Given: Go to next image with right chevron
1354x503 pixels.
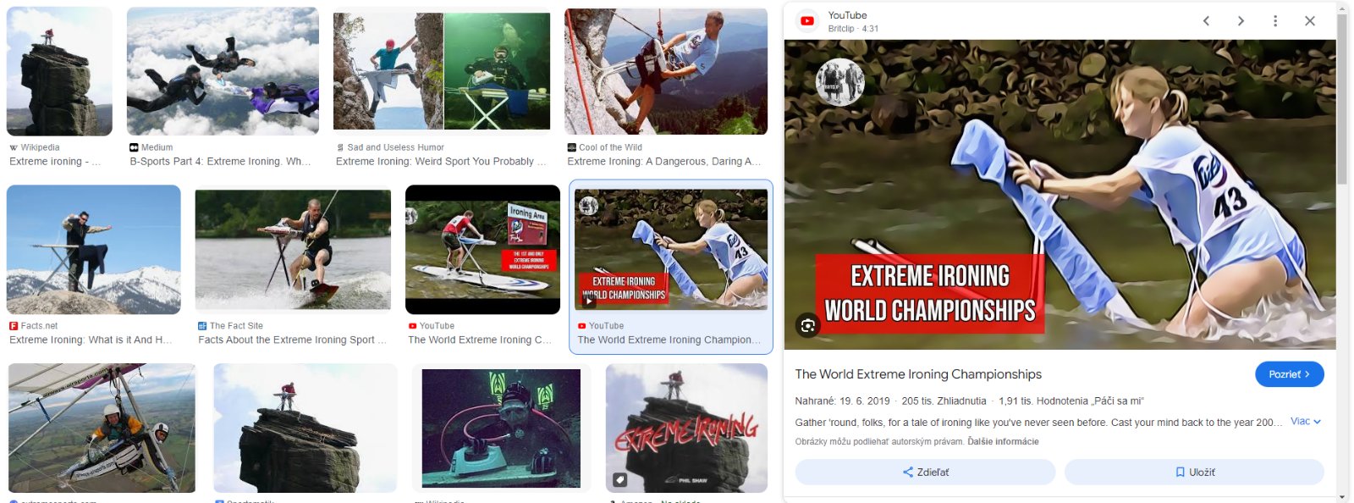Looking at the screenshot, I should 1241,21.
